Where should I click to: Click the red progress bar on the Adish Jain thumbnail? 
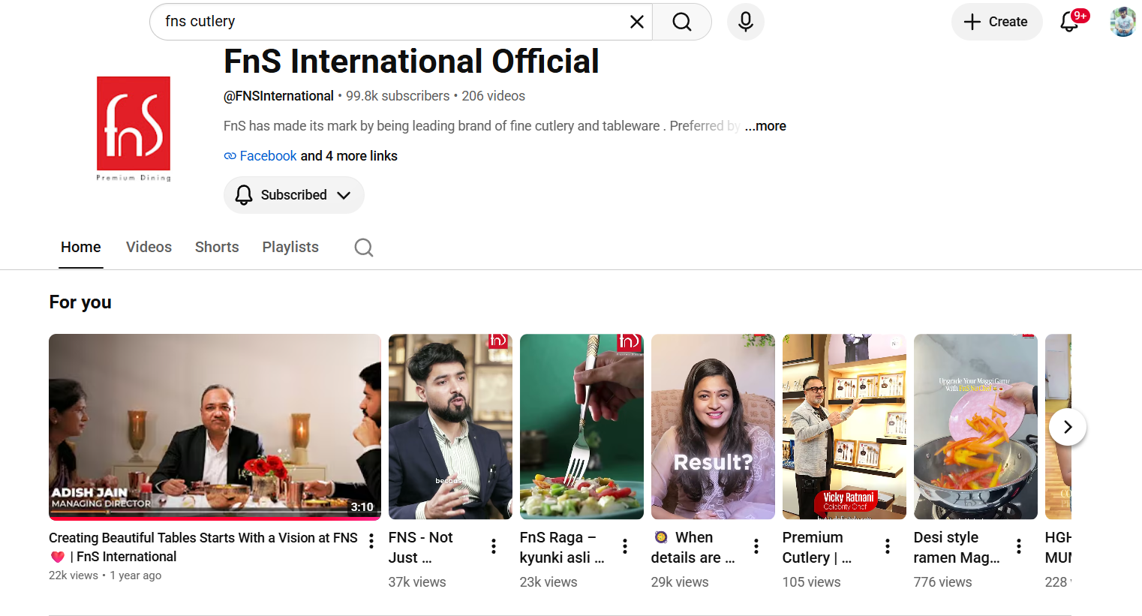(x=215, y=518)
